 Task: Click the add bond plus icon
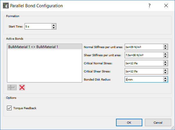point(12,87)
